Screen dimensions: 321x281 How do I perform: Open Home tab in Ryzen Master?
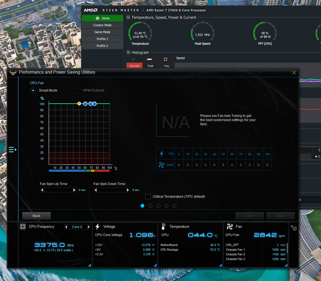point(102,18)
